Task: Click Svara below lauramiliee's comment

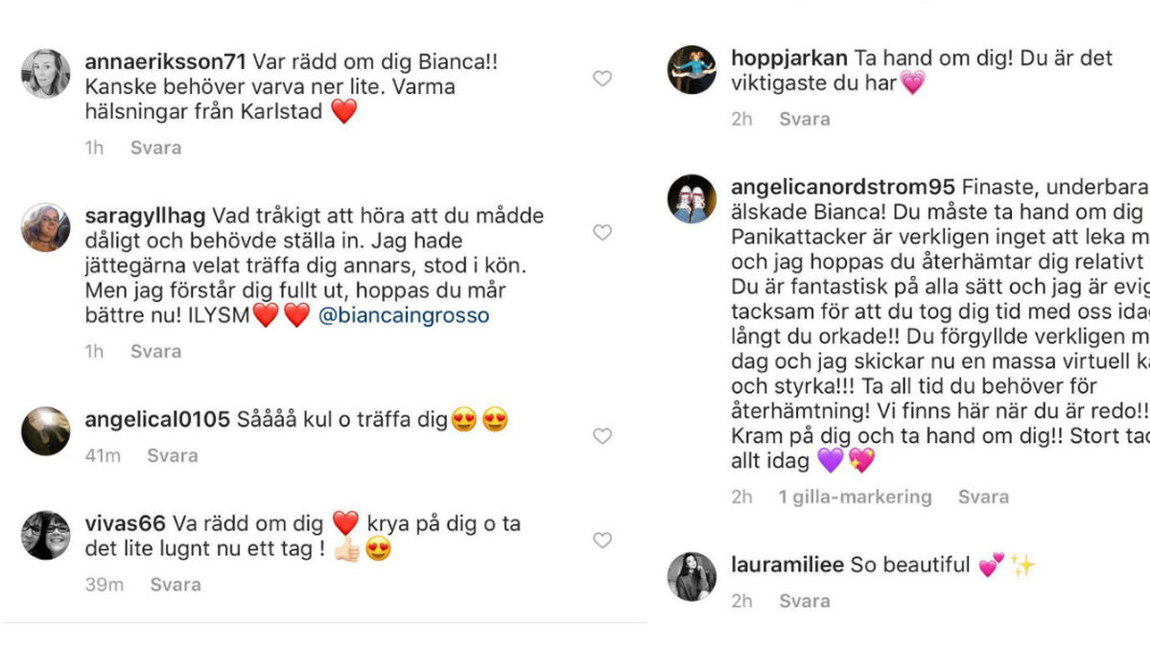Action: tap(805, 602)
